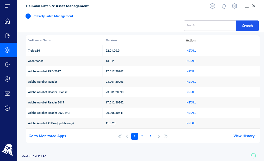
Task: Install Adobe Acrobat XI Pro (Update only)
Action: (x=191, y=123)
